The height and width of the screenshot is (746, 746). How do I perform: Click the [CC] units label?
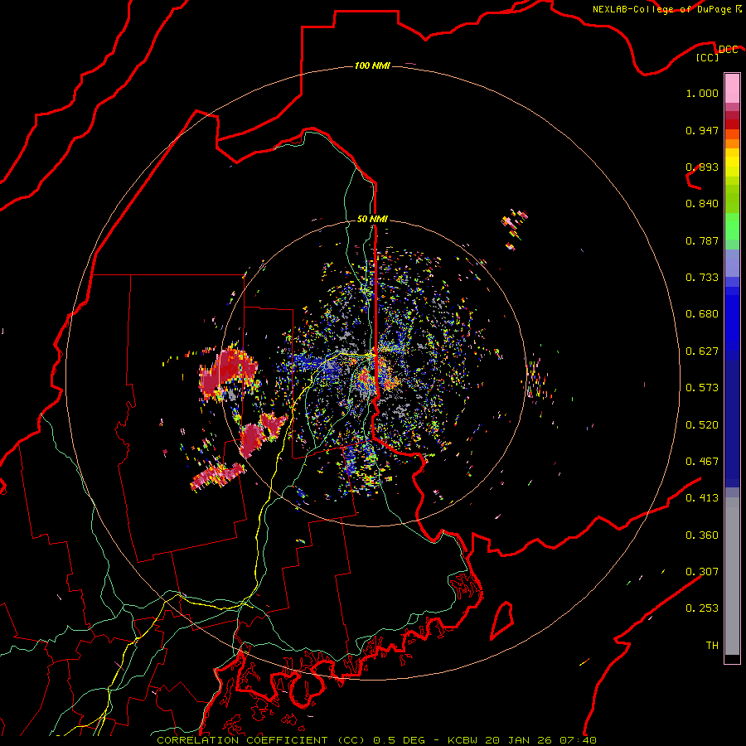[x=708, y=57]
